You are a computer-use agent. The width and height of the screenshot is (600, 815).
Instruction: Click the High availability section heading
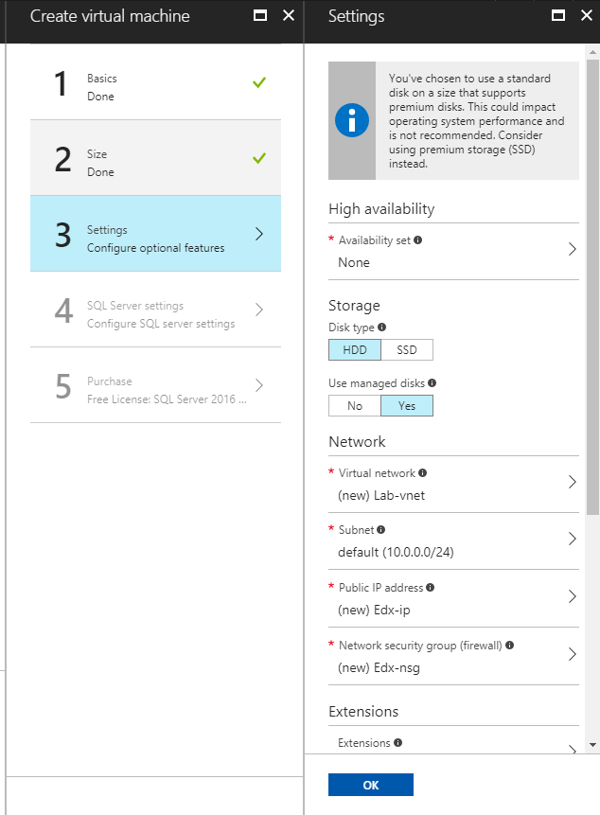381,209
